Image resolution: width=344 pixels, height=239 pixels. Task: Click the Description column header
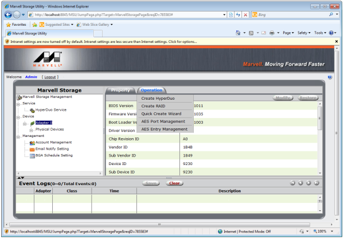pyautogui.click(x=229, y=191)
